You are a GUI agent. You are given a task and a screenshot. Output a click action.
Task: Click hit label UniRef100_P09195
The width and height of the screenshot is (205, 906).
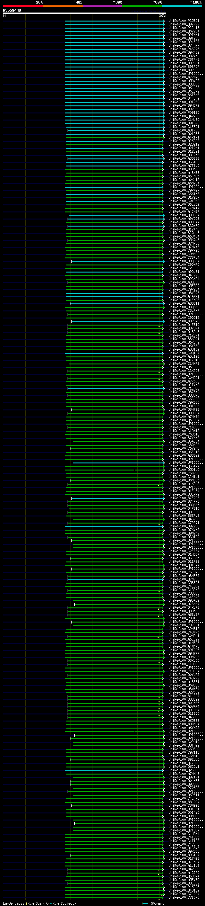[x=184, y=112]
